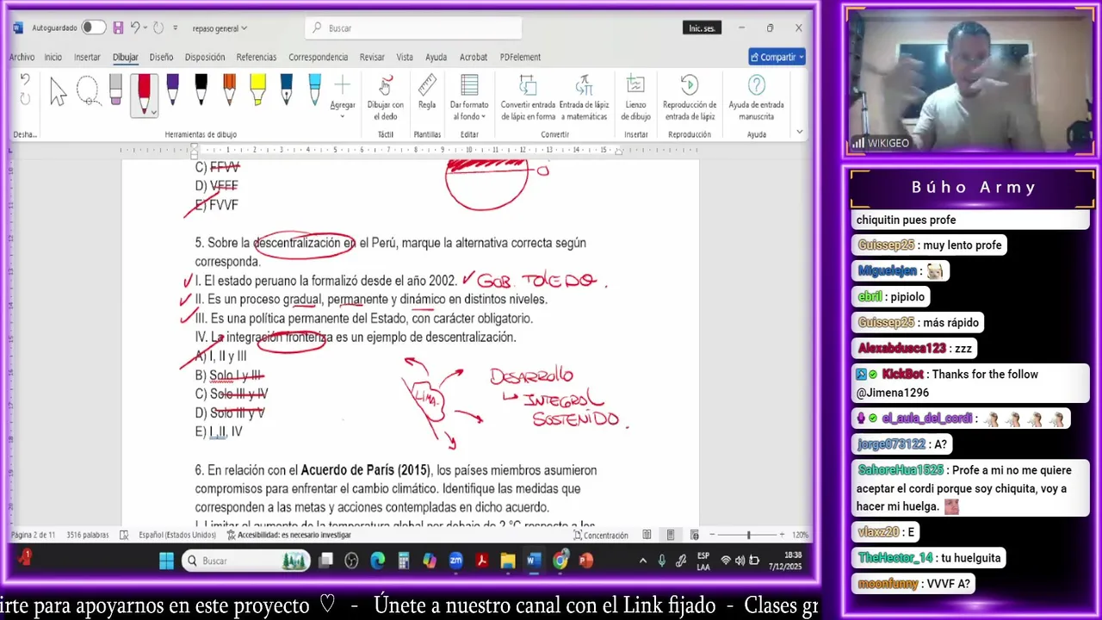Open the Referencias tab
The height and width of the screenshot is (620, 1102).
coord(257,57)
